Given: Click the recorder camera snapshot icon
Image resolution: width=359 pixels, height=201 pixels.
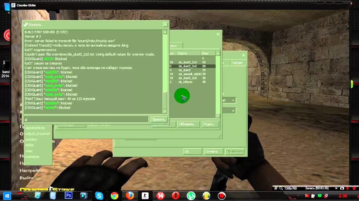Looking at the screenshot, I should point(342,188).
